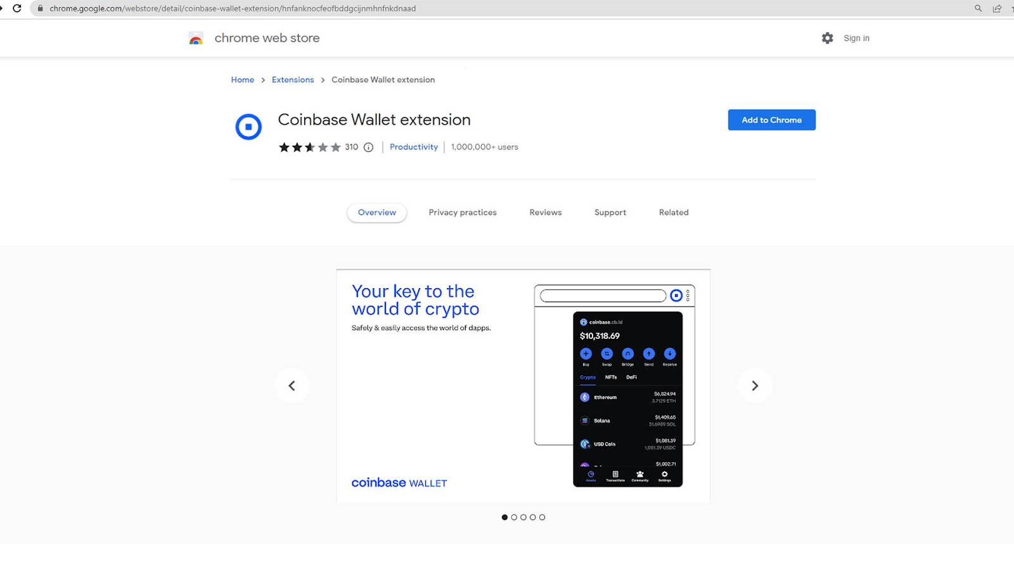1014x570 pixels.
Task: Open the Privacy practices tab
Action: point(463,213)
